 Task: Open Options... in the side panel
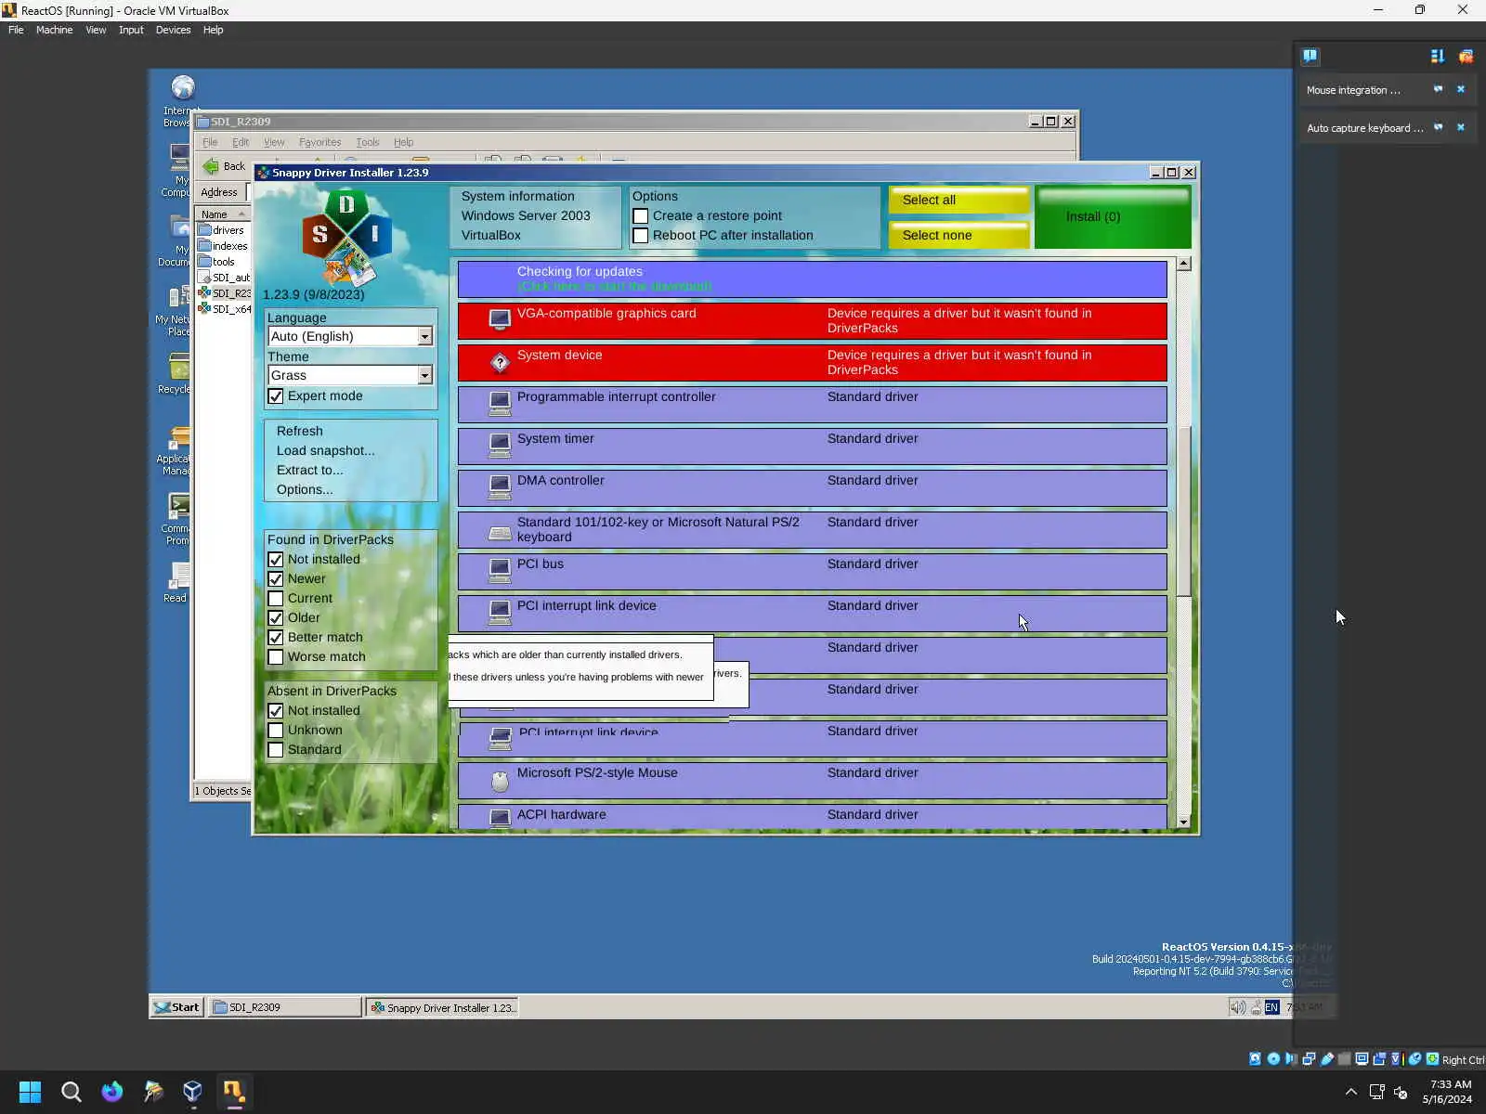pos(304,489)
